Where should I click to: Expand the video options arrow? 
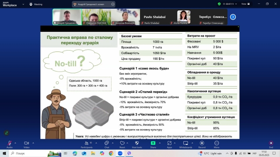click(x=33, y=143)
